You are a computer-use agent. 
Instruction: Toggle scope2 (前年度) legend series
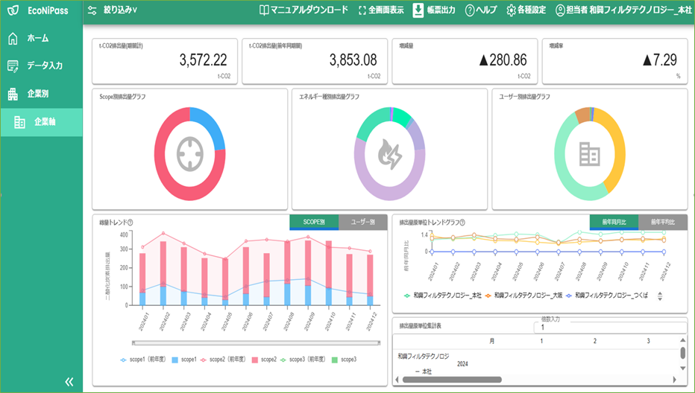pos(222,360)
